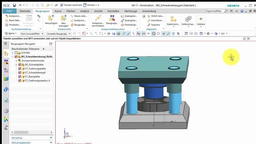Select ET_Schneidstempel in the navigator tree
This screenshot has height=144, width=256.
click(35, 73)
